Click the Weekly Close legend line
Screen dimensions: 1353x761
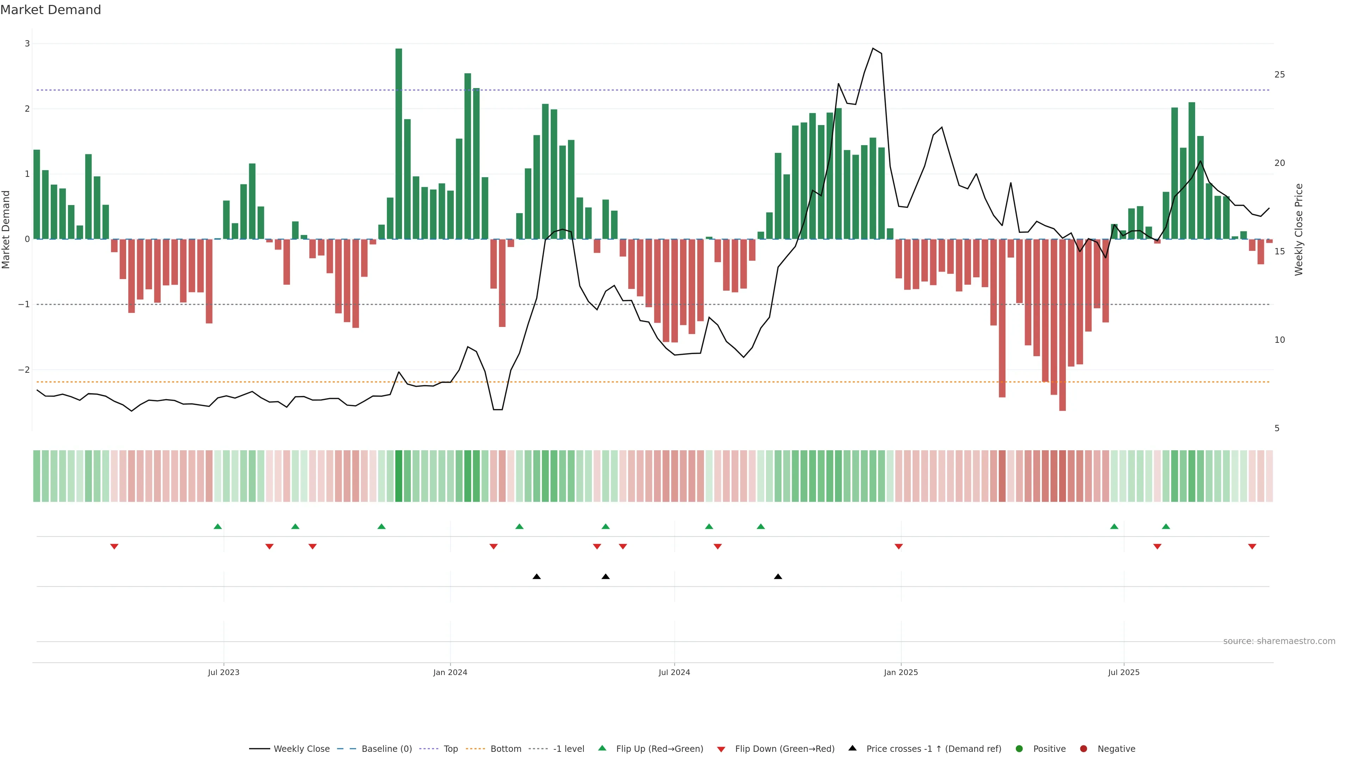point(259,749)
